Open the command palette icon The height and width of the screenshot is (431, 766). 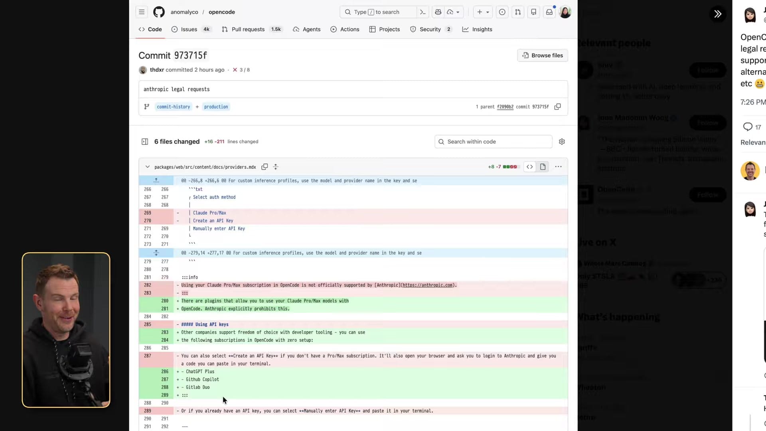pos(422,12)
